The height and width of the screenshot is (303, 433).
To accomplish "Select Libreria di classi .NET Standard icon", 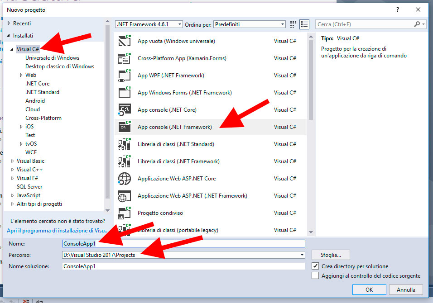I will point(124,144).
